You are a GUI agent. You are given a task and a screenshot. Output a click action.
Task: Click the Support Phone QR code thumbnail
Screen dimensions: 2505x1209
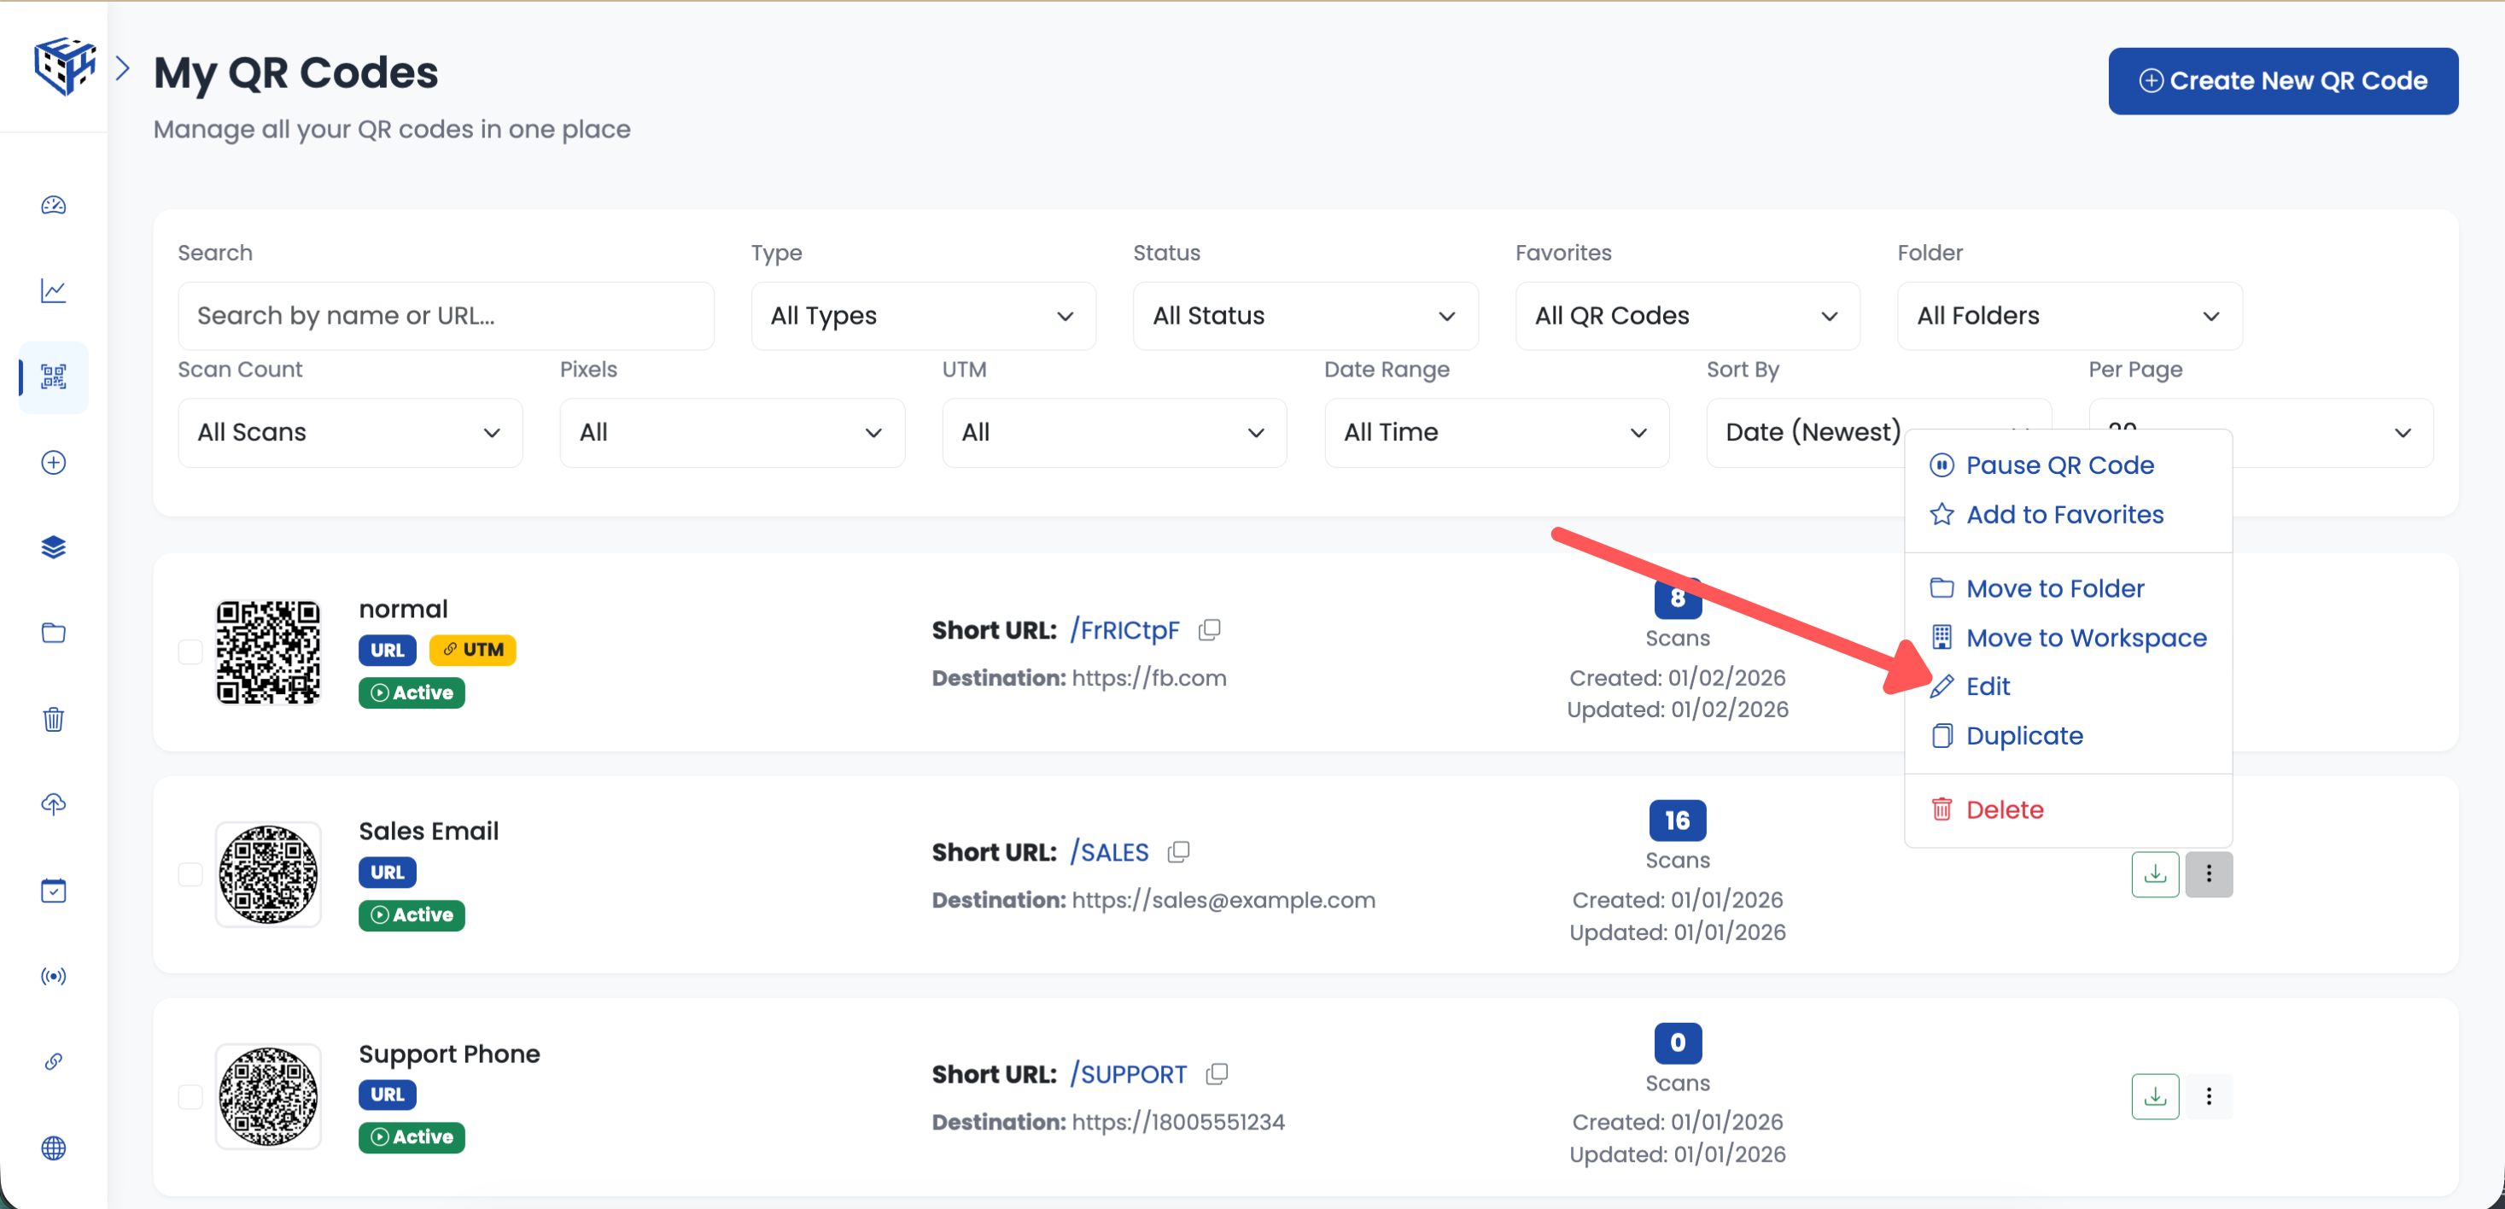[268, 1096]
